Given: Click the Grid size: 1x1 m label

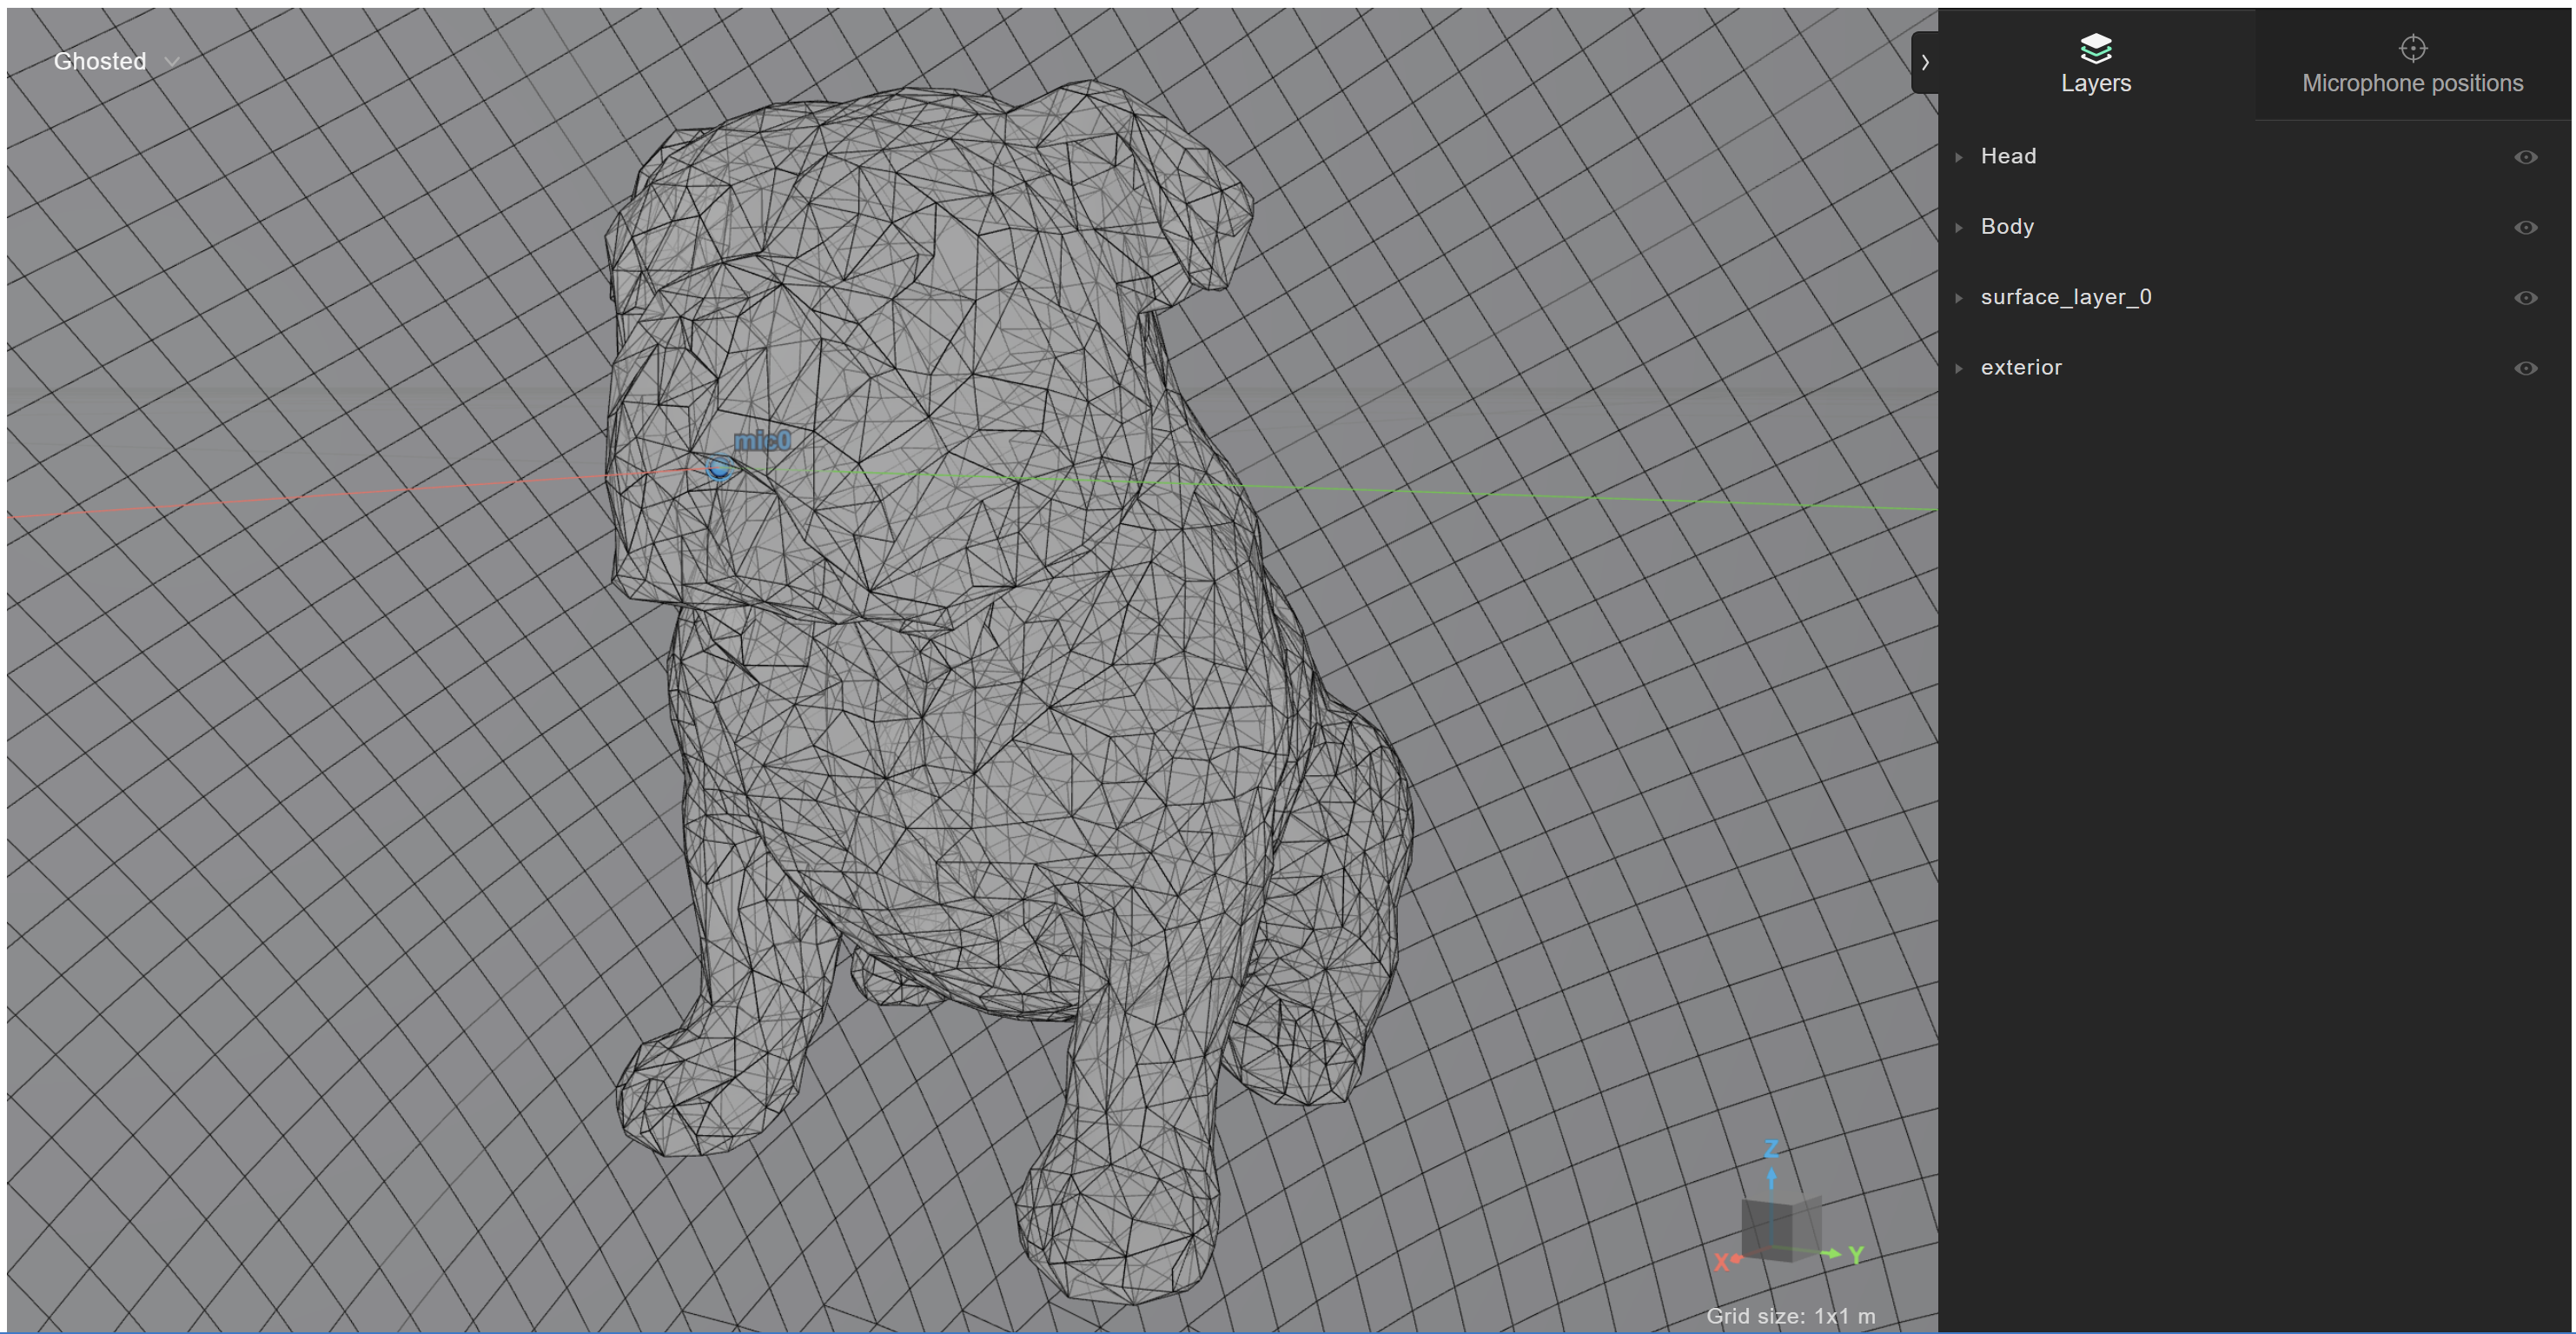Looking at the screenshot, I should tap(1790, 1316).
